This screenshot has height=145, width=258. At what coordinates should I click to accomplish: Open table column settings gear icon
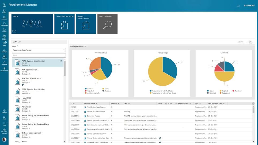(x=253, y=104)
